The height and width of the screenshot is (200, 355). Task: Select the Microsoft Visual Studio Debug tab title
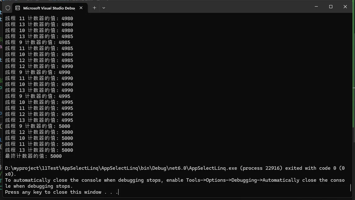pyautogui.click(x=49, y=8)
